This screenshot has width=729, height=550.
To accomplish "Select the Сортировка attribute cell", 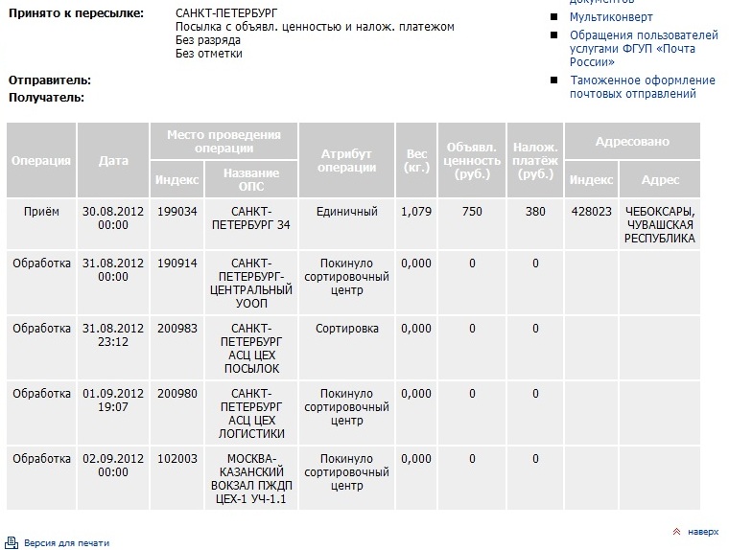I will point(347,348).
